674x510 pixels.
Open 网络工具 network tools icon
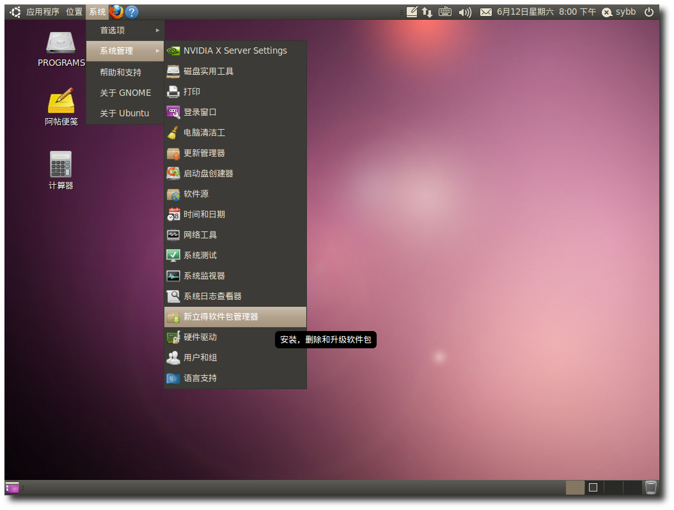[x=173, y=235]
